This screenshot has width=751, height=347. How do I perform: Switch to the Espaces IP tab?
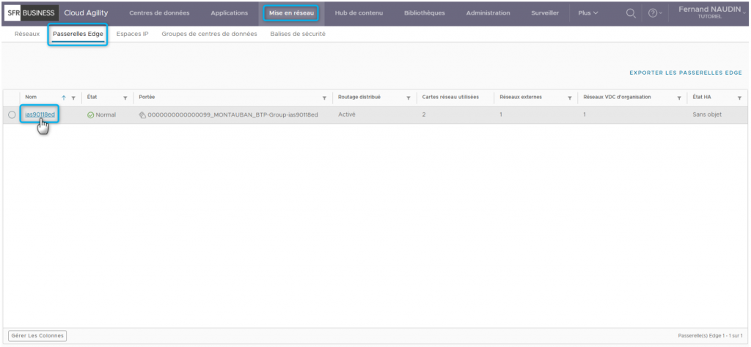pos(132,34)
